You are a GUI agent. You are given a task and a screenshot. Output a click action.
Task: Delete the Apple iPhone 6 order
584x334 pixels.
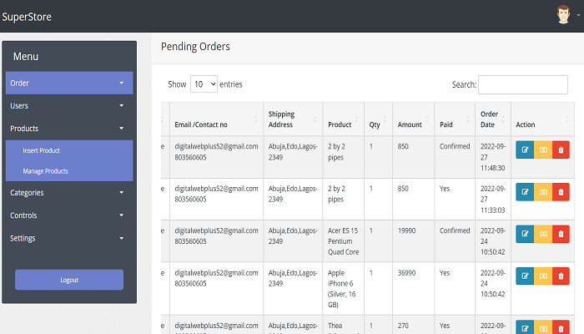pos(561,276)
